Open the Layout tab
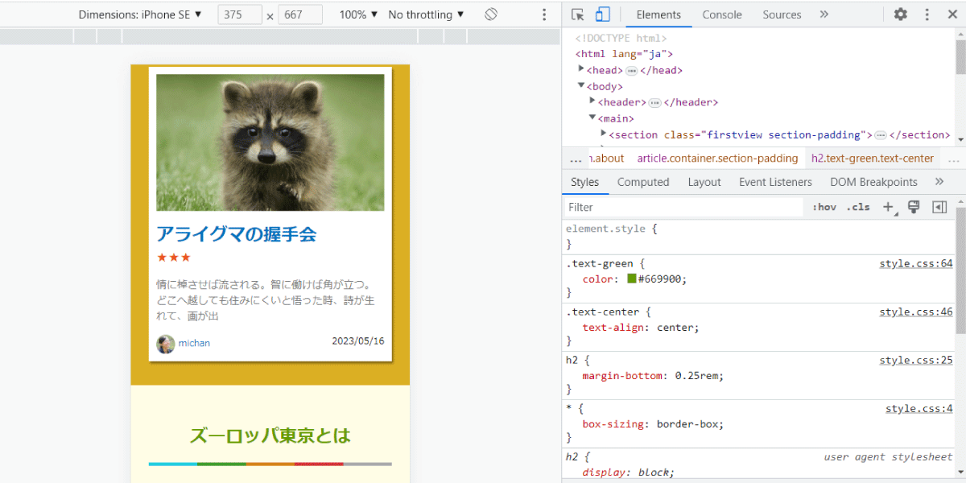The width and height of the screenshot is (966, 483). 704,182
